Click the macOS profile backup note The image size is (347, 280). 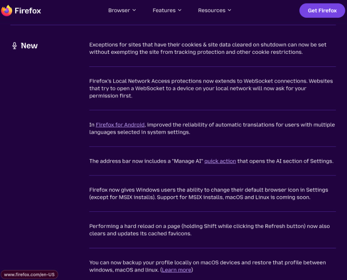[208, 266]
